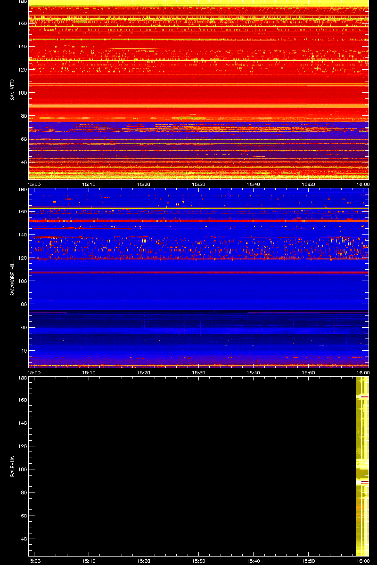The image size is (377, 565).
Task: Select 120 frequency label on Sagamore Hill axis
Action: pyautogui.click(x=22, y=258)
